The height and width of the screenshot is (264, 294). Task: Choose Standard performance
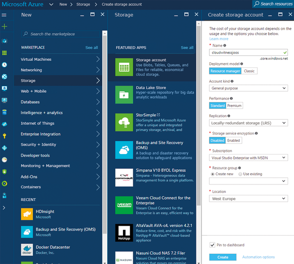pyautogui.click(x=218, y=106)
